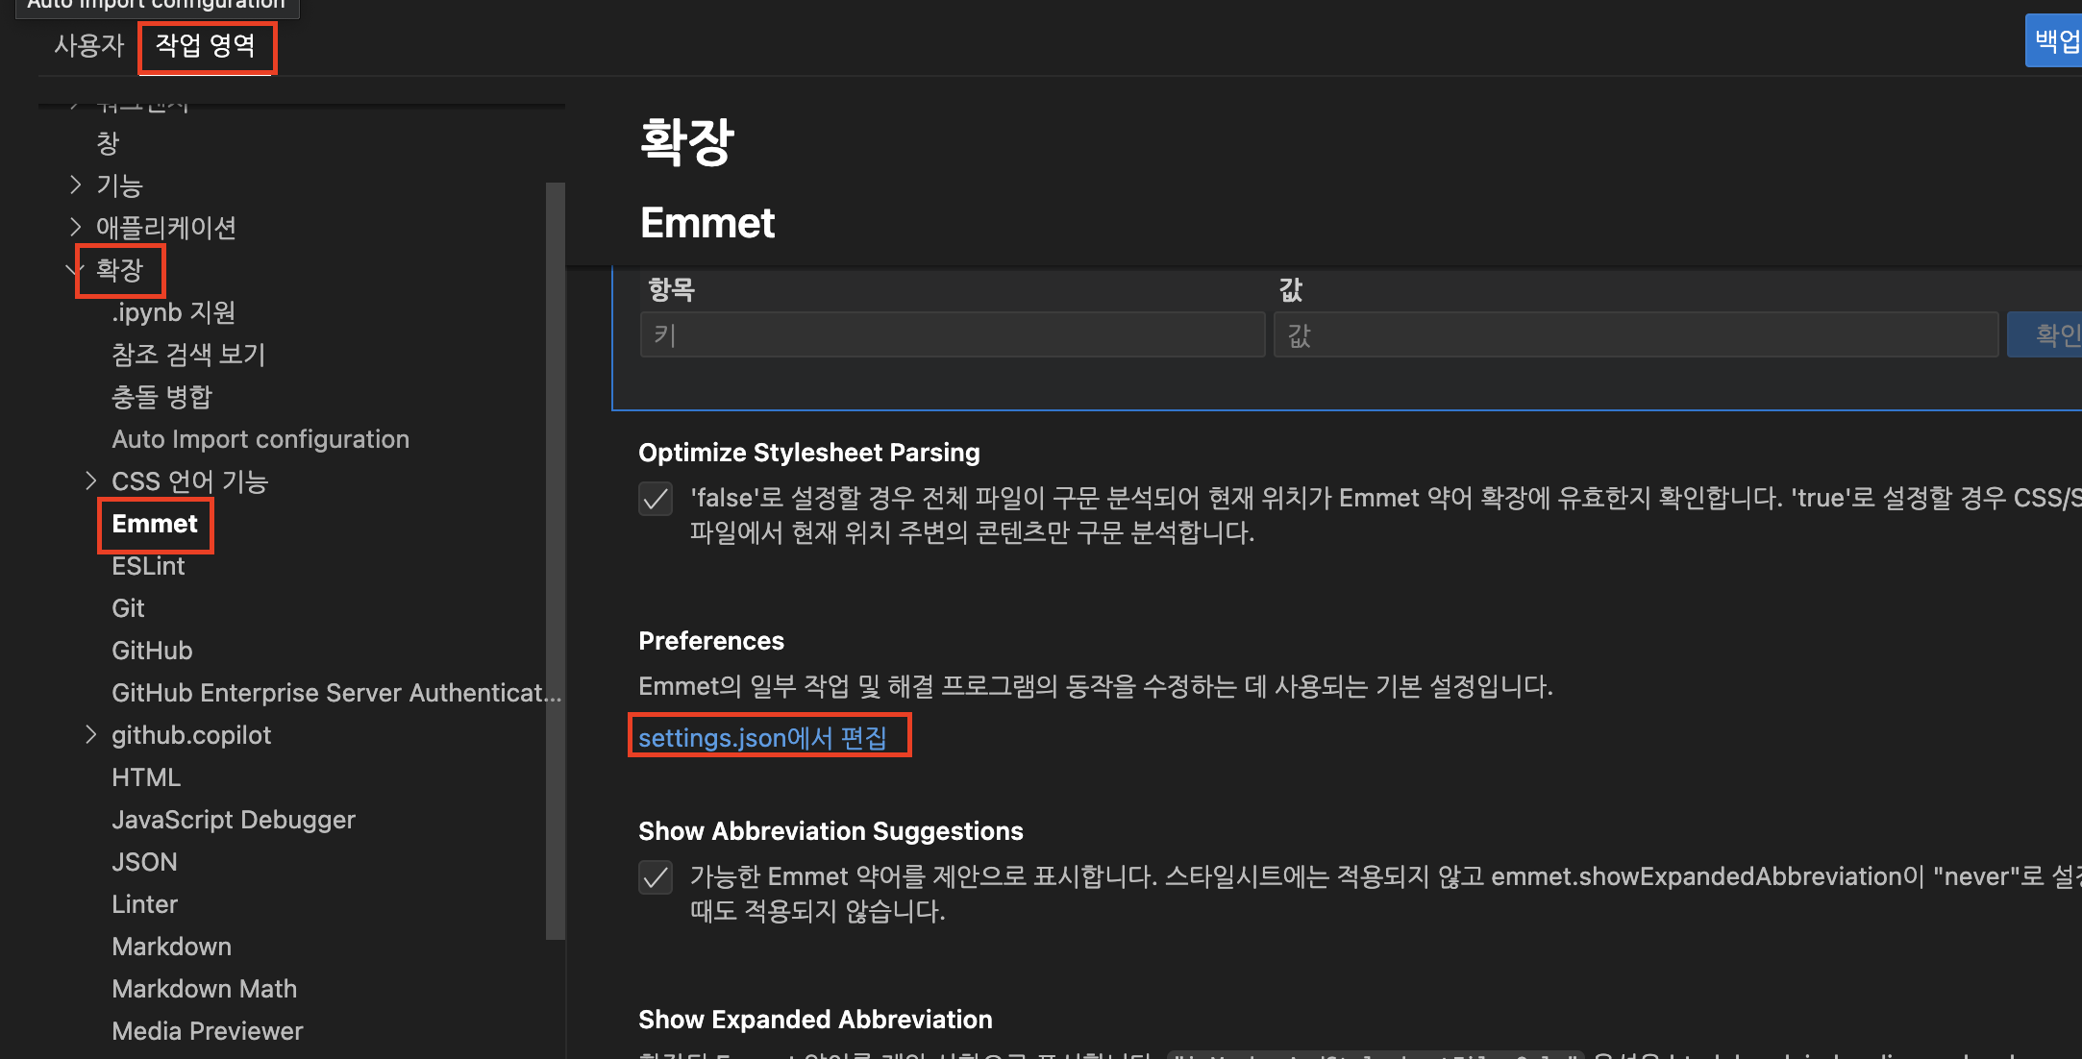
Task: Select Emmet in the settings tree
Action: point(155,524)
